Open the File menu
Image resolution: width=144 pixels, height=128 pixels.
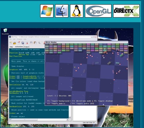point(10,39)
